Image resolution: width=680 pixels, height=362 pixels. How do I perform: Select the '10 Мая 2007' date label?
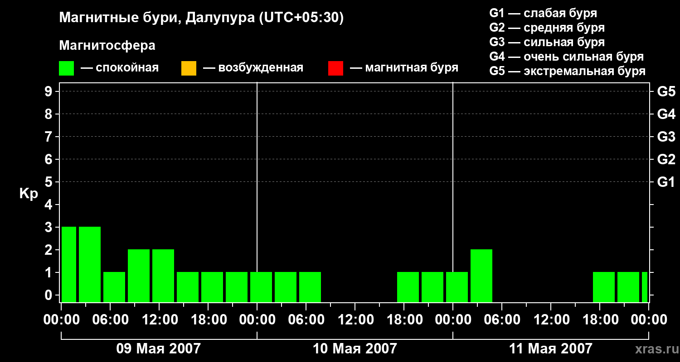coord(355,348)
